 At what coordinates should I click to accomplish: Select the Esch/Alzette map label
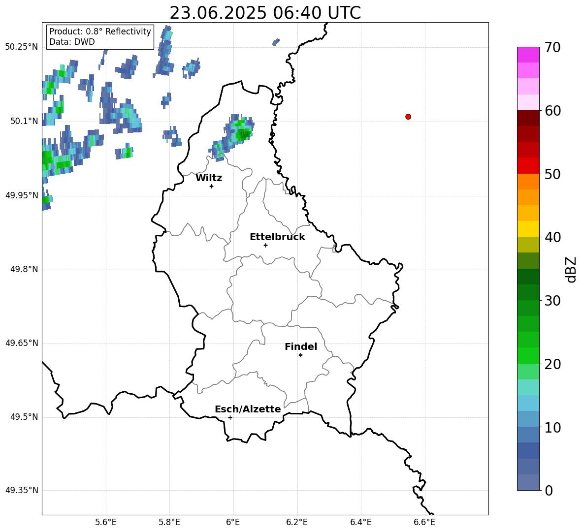[248, 409]
